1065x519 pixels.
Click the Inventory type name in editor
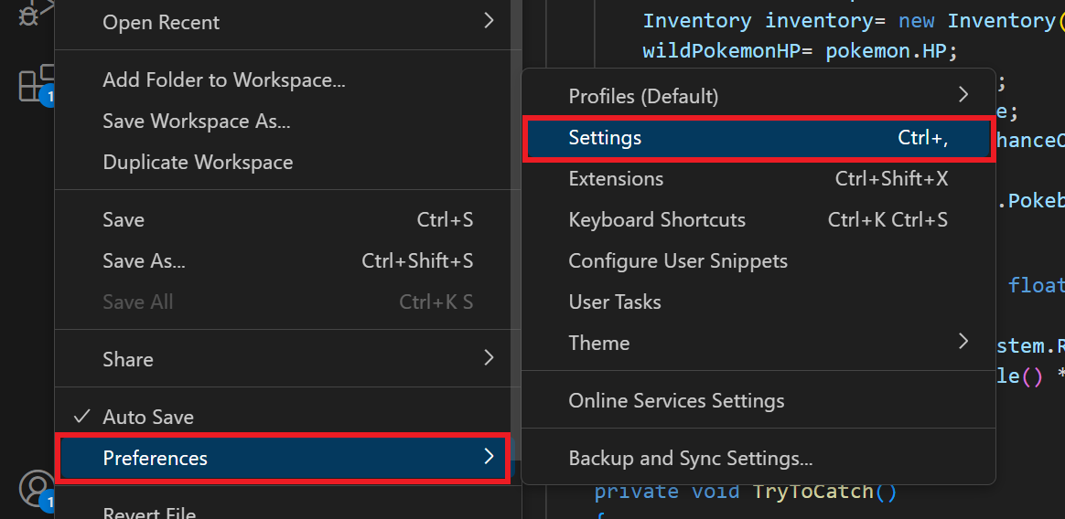point(697,20)
